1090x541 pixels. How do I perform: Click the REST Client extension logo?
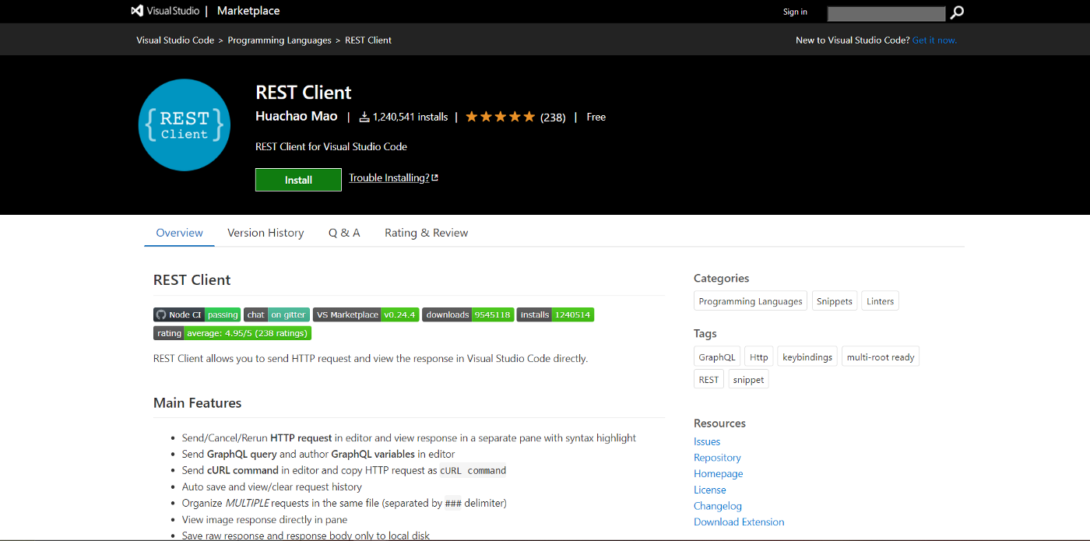click(185, 125)
